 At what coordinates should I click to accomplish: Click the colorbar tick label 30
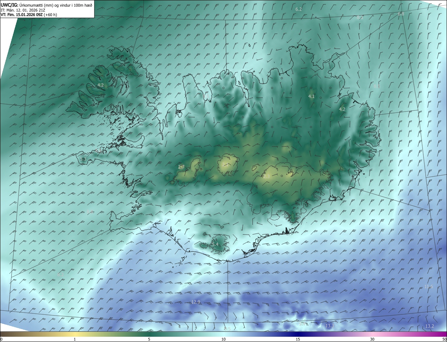(x=372, y=339)
